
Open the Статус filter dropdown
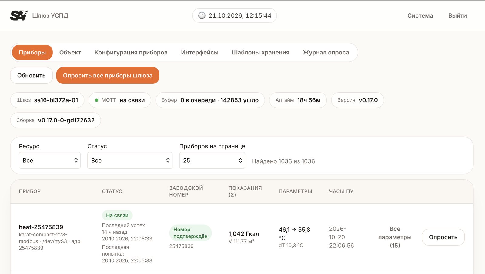[x=130, y=160]
